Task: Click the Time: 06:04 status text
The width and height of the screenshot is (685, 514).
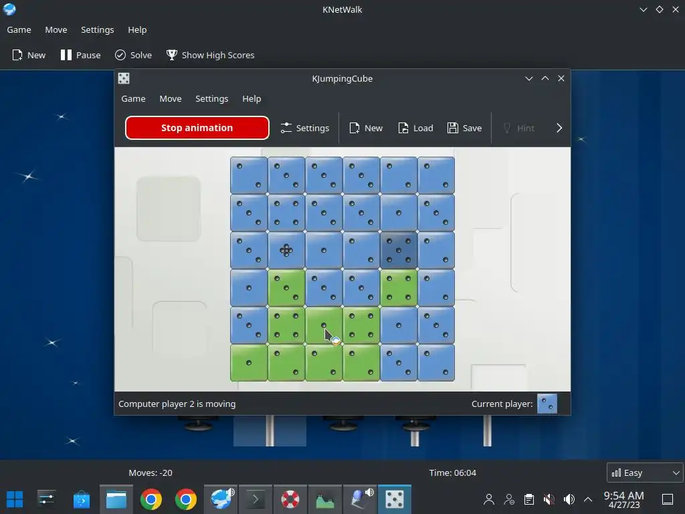Action: (x=453, y=473)
